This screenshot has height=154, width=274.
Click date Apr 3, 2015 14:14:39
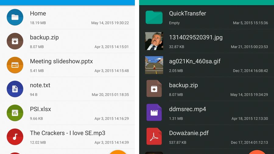coord(111,142)
